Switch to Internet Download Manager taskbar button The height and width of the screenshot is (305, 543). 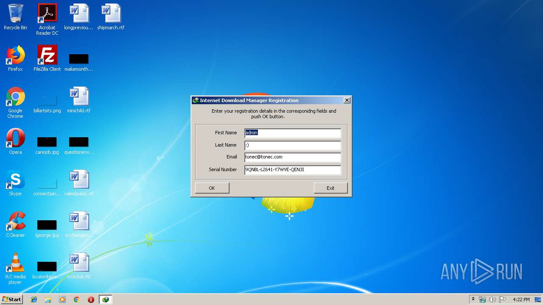(105, 299)
